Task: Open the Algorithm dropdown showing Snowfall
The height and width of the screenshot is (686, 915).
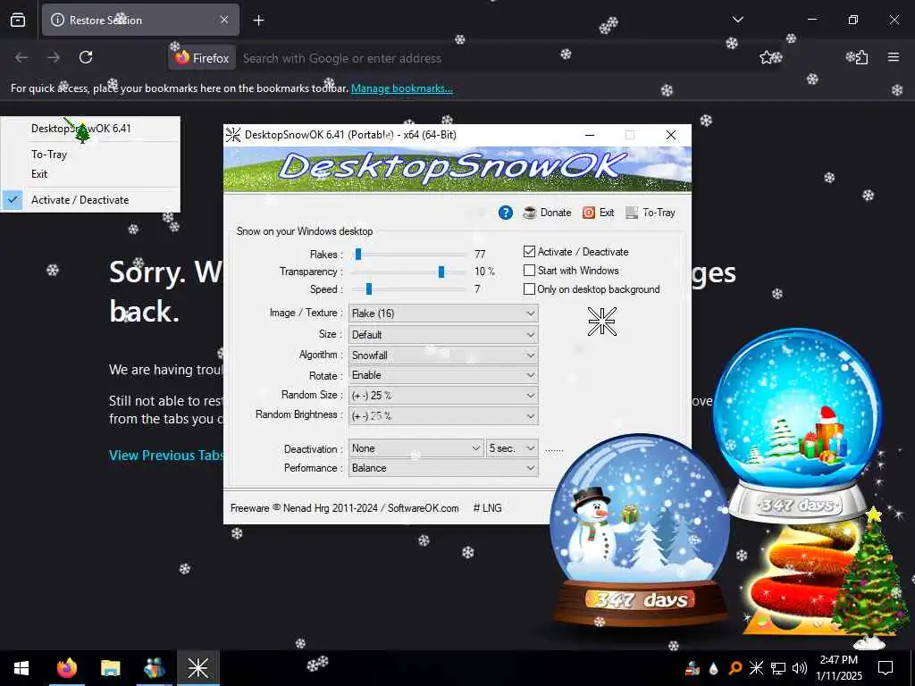Action: coord(443,356)
